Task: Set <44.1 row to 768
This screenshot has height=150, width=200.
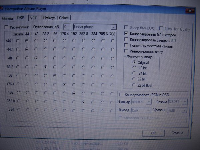Action: (113, 41)
